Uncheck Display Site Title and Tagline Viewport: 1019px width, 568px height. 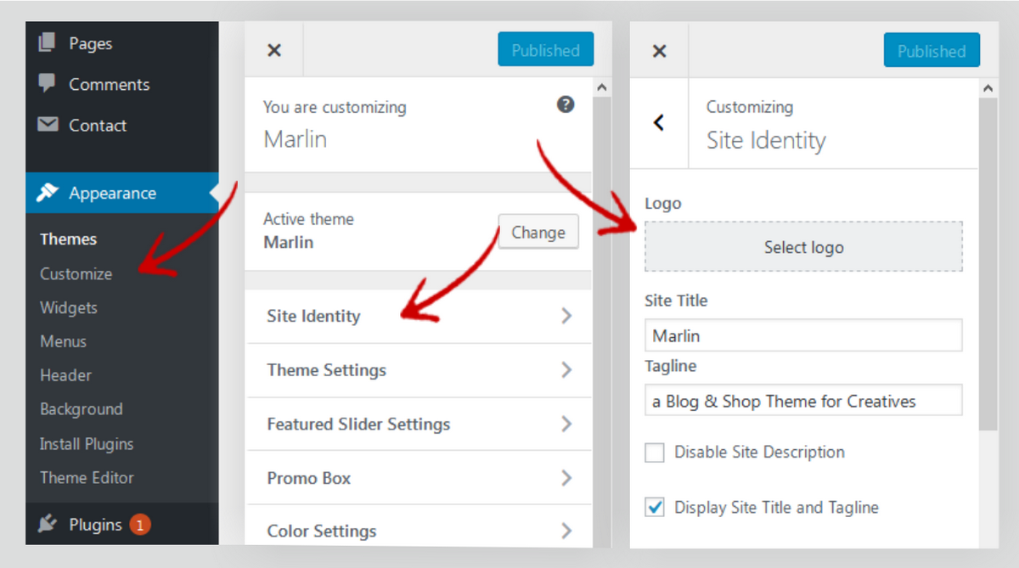click(x=654, y=508)
